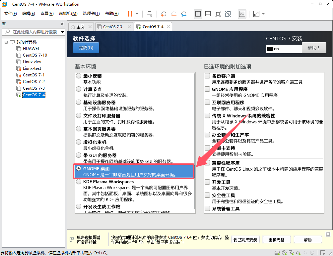Open the 选项卡(T) menu
Image resolution: width=333 pixels, height=256 pixels.
click(91, 14)
